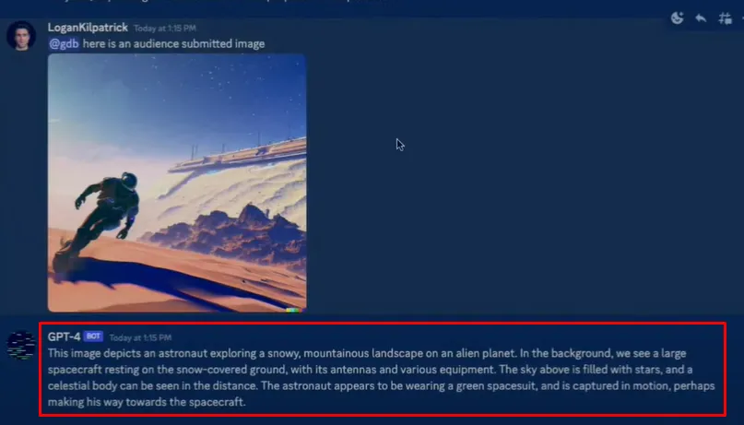Open the astronaut image attachment

pos(177,183)
